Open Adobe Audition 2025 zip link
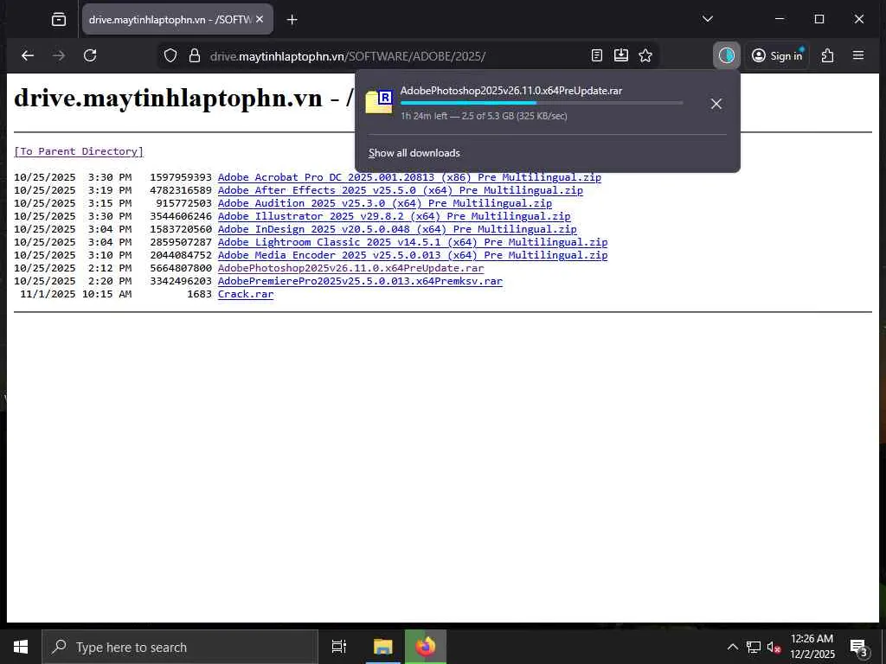 point(385,203)
